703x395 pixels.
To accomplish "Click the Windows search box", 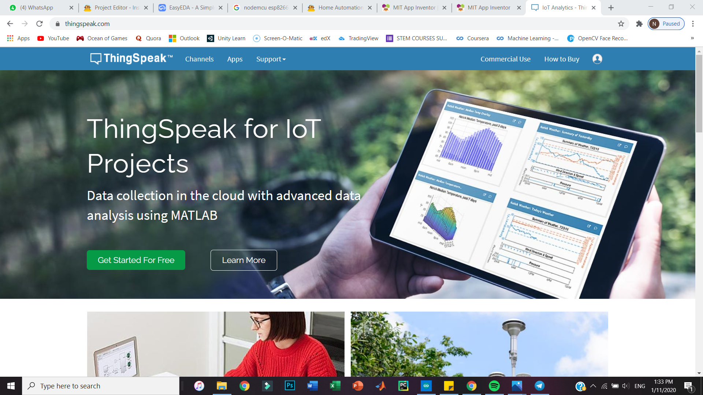I will tap(101, 386).
